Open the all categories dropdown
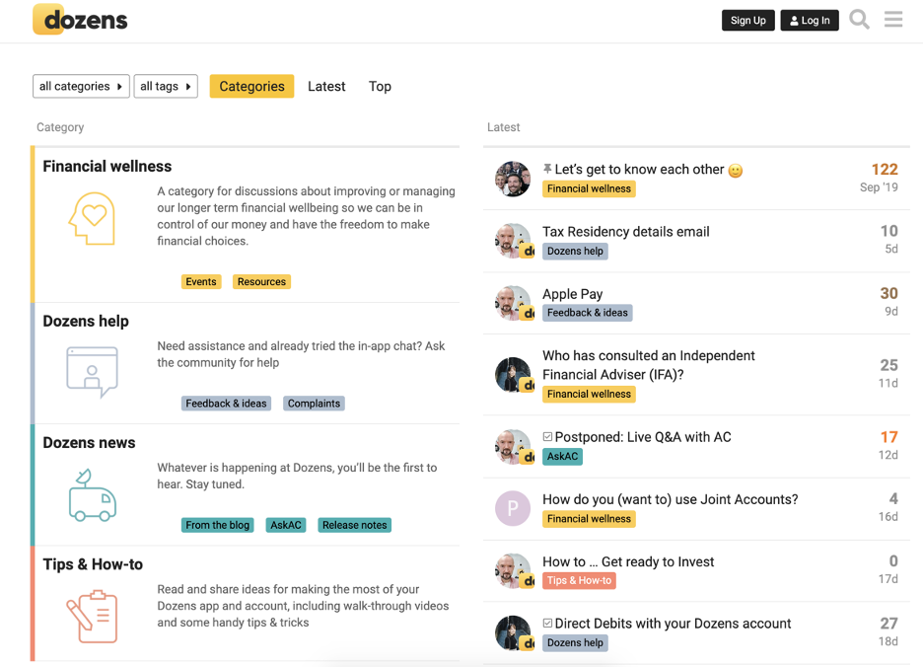The height and width of the screenshot is (667, 923). pyautogui.click(x=81, y=86)
